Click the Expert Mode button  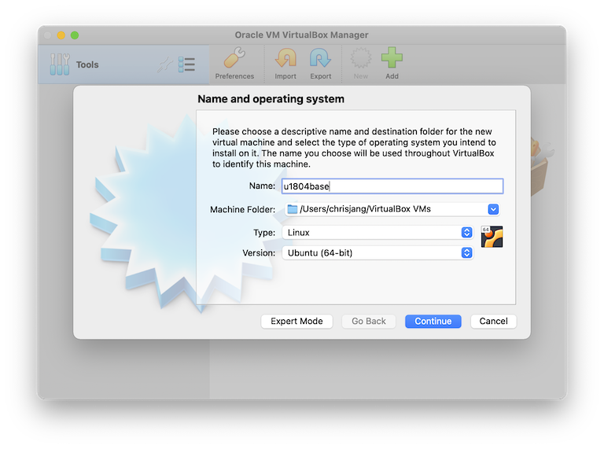click(296, 321)
